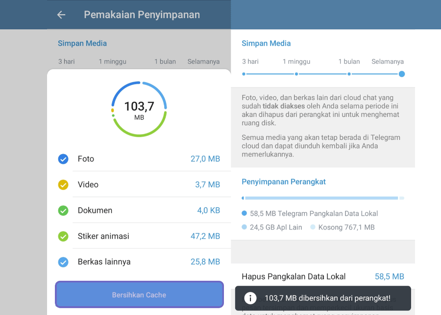
Task: Click the 47,2 MB Stiker animasi size
Action: (205, 236)
